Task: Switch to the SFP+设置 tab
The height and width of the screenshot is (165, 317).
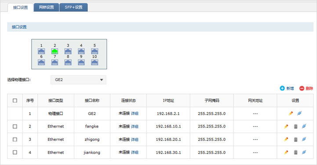Action: click(x=73, y=7)
